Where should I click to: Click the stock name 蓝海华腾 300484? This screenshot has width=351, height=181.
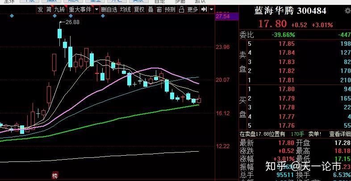click(x=290, y=11)
